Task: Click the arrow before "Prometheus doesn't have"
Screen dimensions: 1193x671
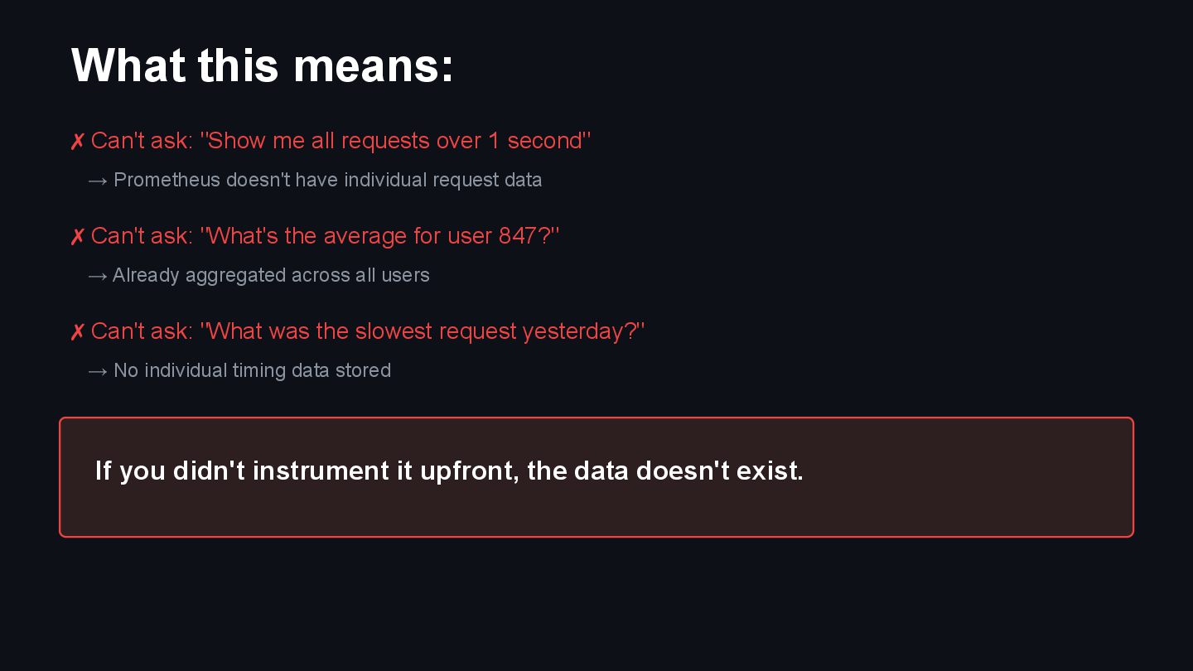Action: pyautogui.click(x=98, y=181)
